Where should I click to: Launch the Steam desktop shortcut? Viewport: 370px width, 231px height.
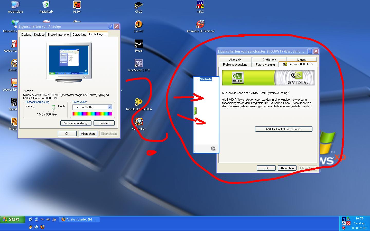pos(138,46)
